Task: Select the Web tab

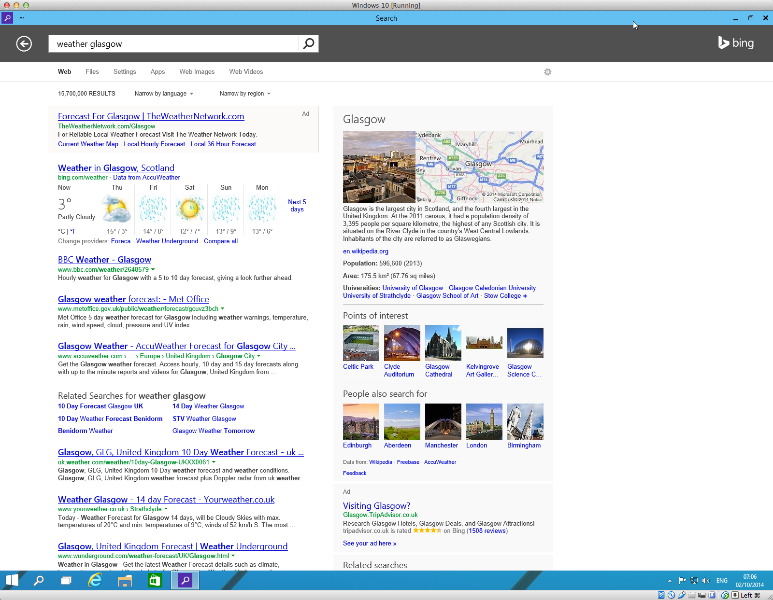Action: point(65,72)
